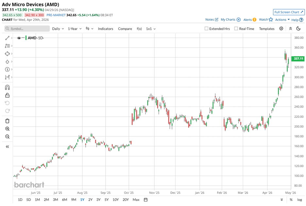Open chart settings gear icon
This screenshot has width=306, height=206.
(281, 29)
